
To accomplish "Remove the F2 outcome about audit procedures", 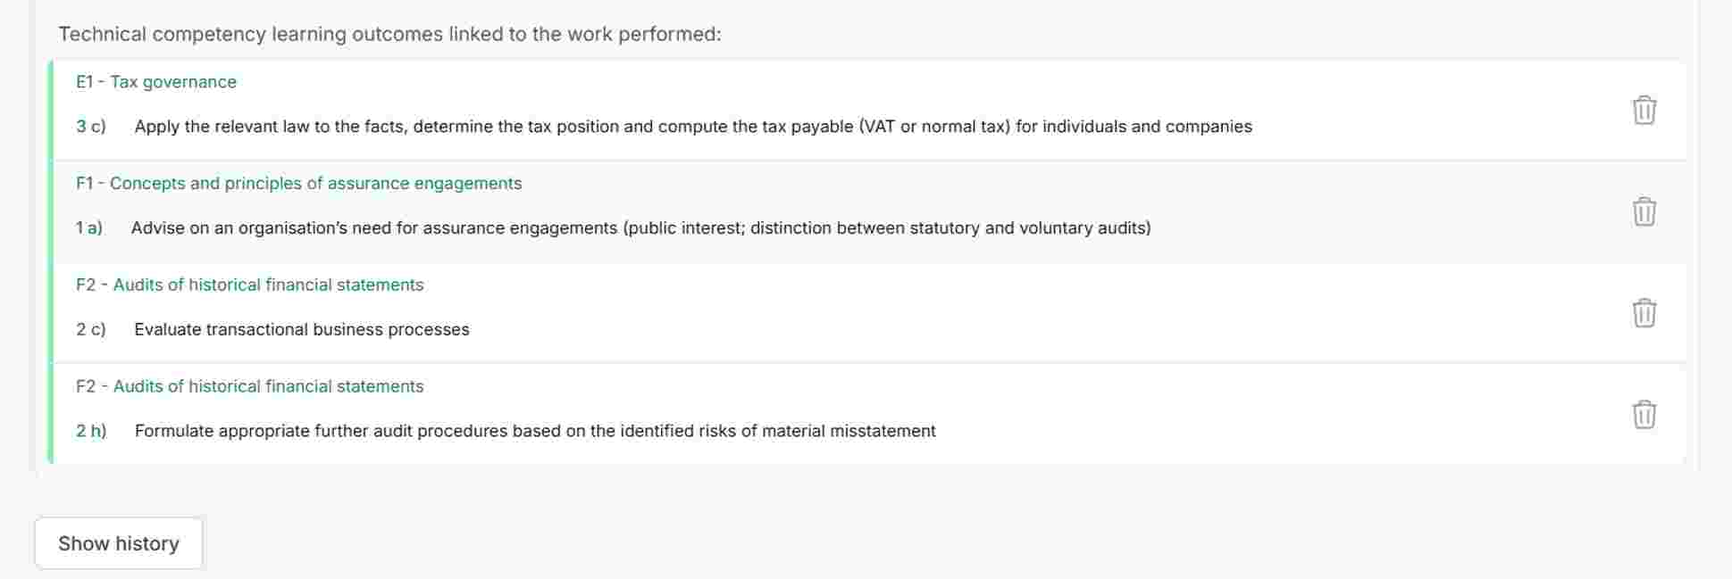I will point(1644,415).
